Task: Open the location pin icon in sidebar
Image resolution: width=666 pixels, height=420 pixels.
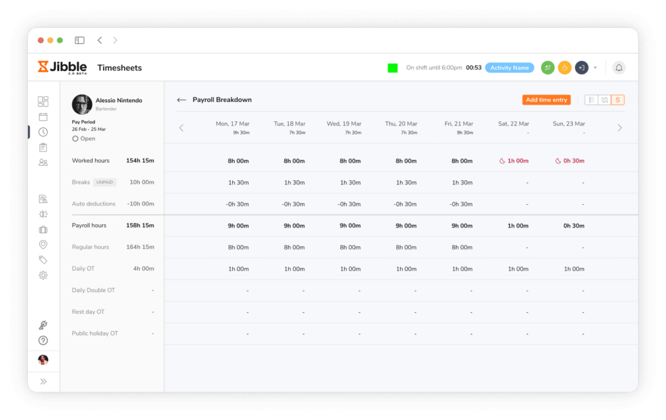Action: click(43, 243)
